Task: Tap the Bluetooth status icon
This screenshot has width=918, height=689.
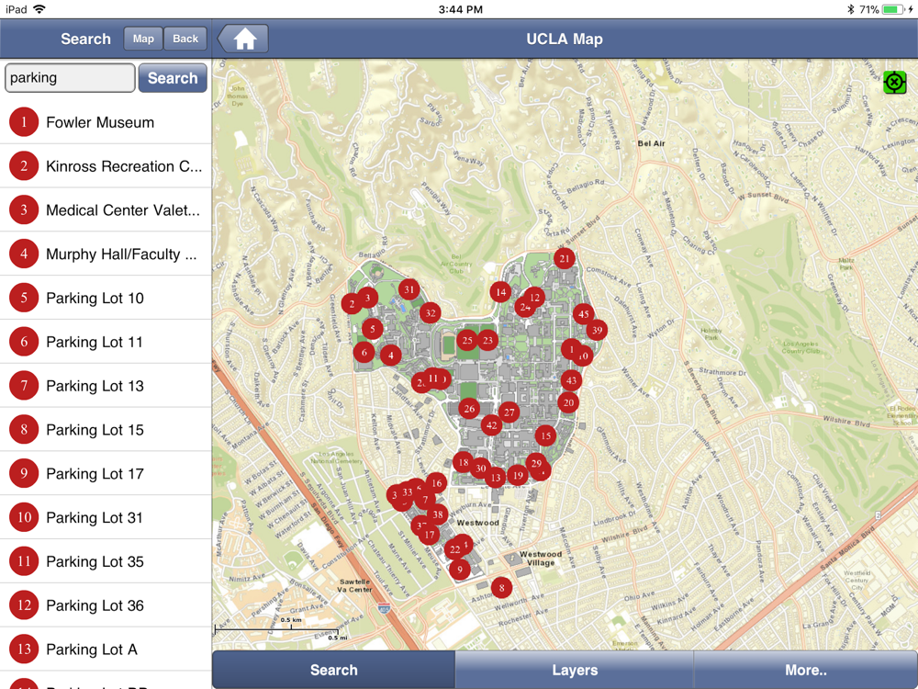Action: tap(851, 9)
